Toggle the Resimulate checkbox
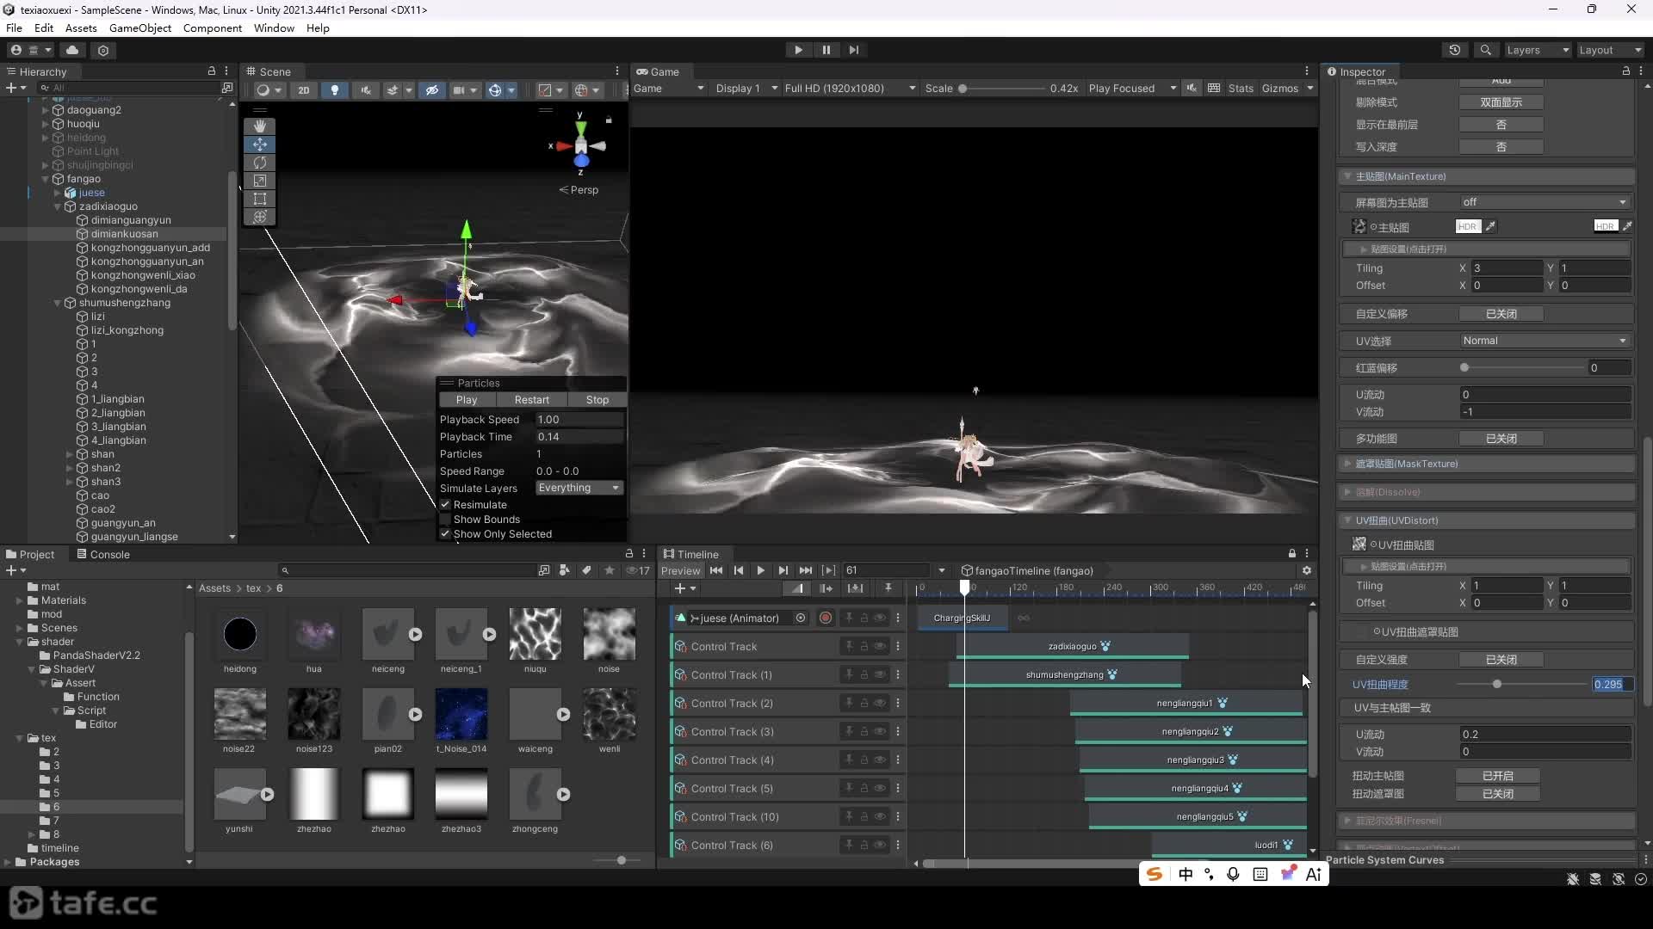 pyautogui.click(x=445, y=505)
